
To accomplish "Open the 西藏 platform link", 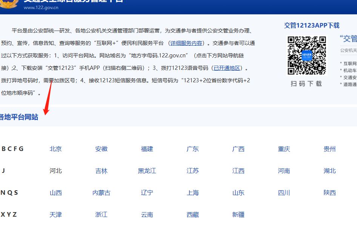I will 192,215.
